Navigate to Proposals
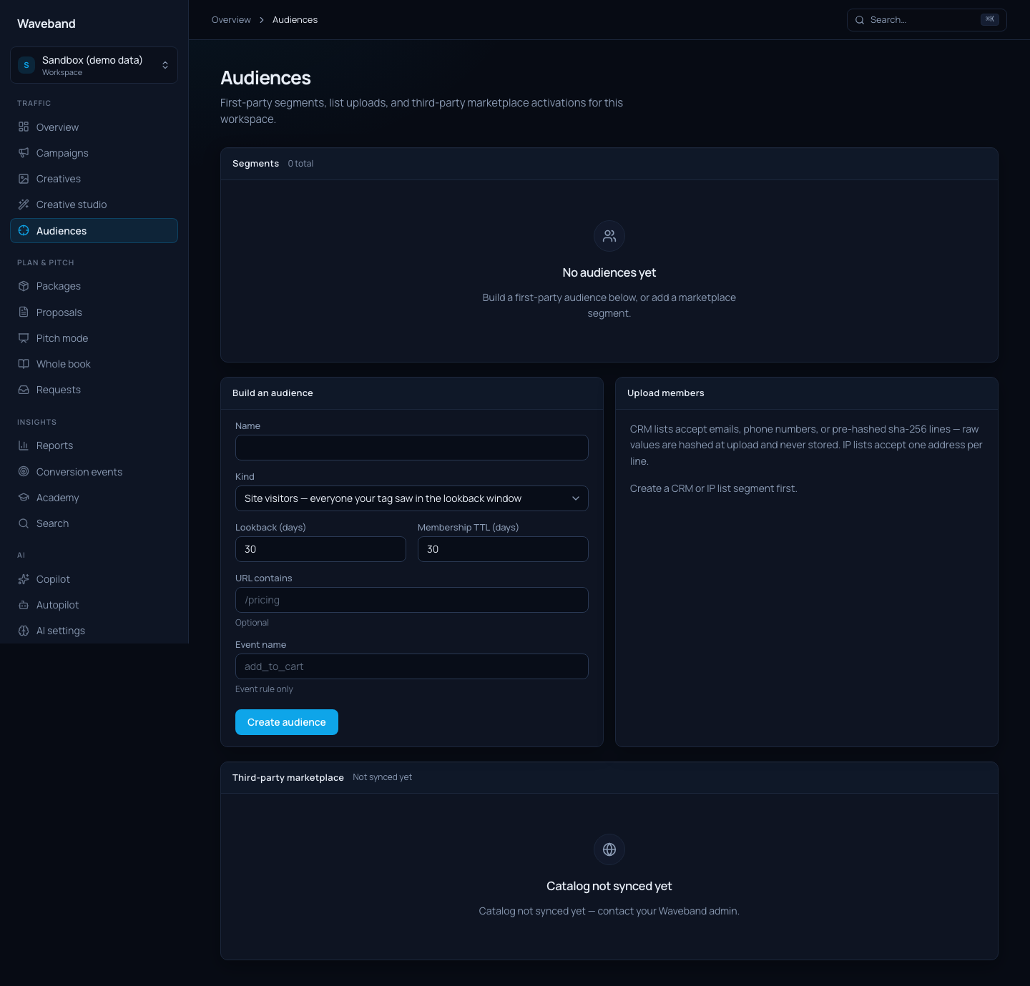Image resolution: width=1030 pixels, height=986 pixels. [94, 312]
